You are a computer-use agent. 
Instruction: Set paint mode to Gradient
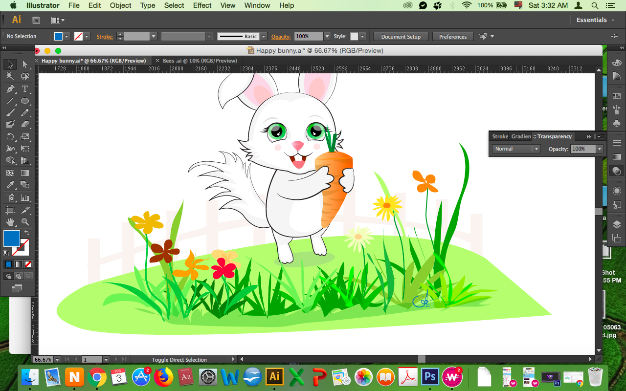(x=18, y=264)
